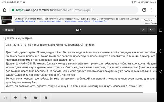
Task: Tap the Instagram notification icon
Action: 15,2
